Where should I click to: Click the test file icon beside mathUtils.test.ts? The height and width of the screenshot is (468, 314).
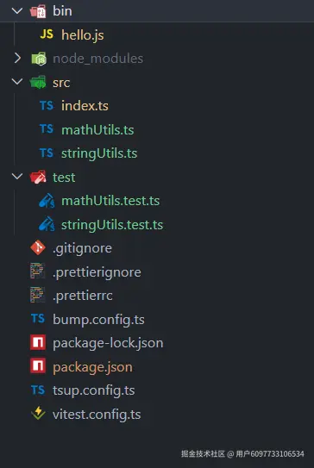click(x=47, y=201)
